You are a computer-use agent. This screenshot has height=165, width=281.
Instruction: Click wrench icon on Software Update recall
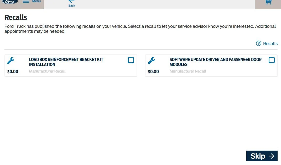(x=152, y=60)
